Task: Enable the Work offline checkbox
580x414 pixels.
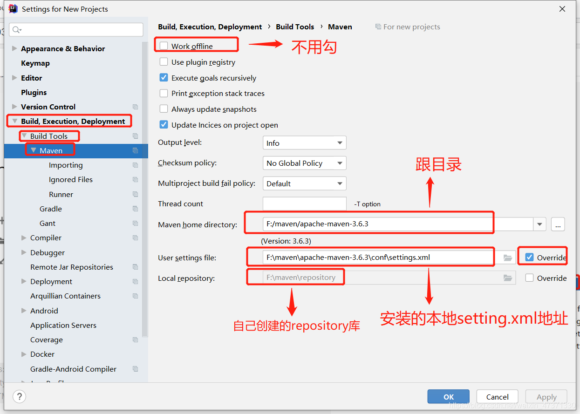Action: [x=164, y=46]
